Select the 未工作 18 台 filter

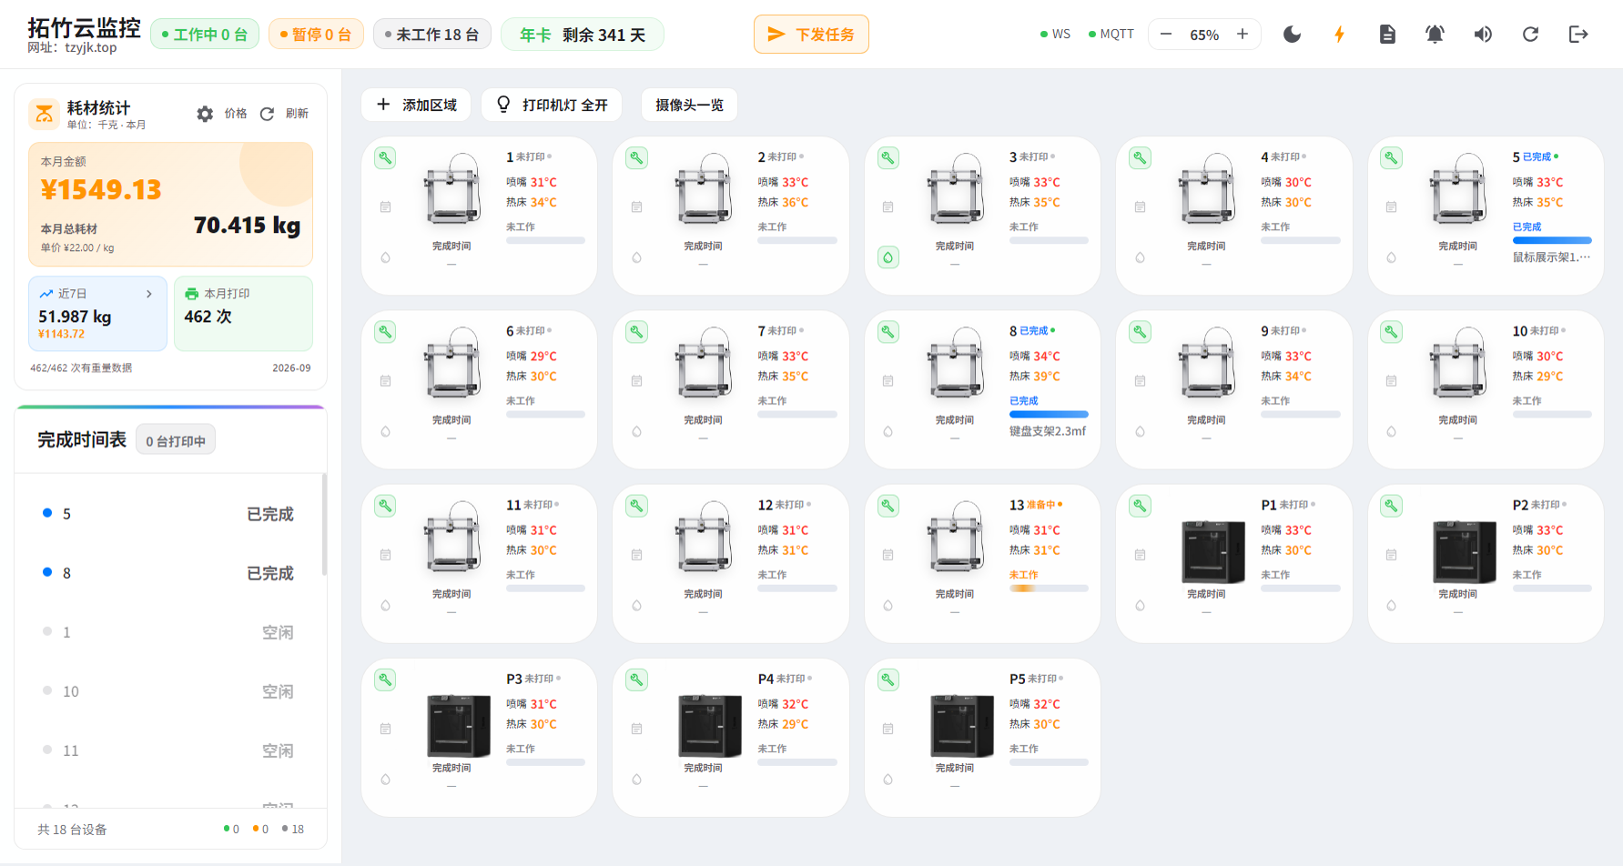pyautogui.click(x=432, y=35)
